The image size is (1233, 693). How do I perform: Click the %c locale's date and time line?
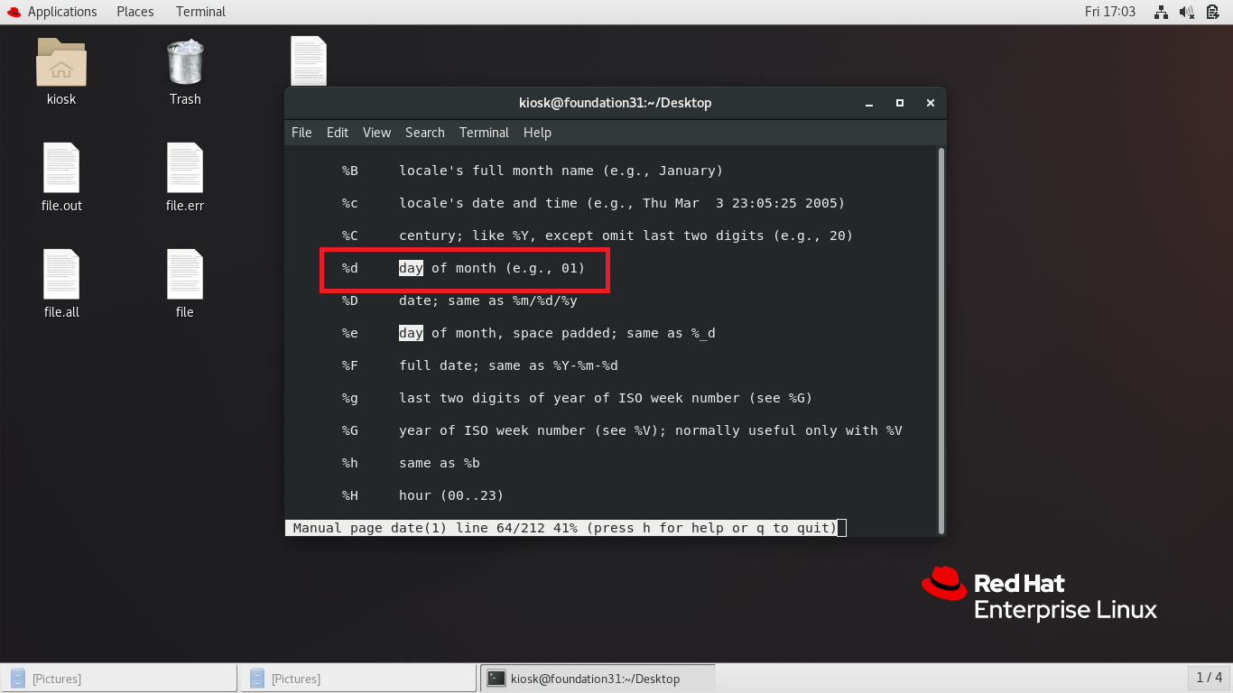[x=593, y=203]
